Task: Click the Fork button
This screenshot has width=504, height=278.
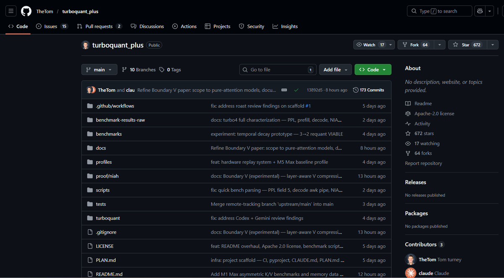Action: (x=416, y=45)
